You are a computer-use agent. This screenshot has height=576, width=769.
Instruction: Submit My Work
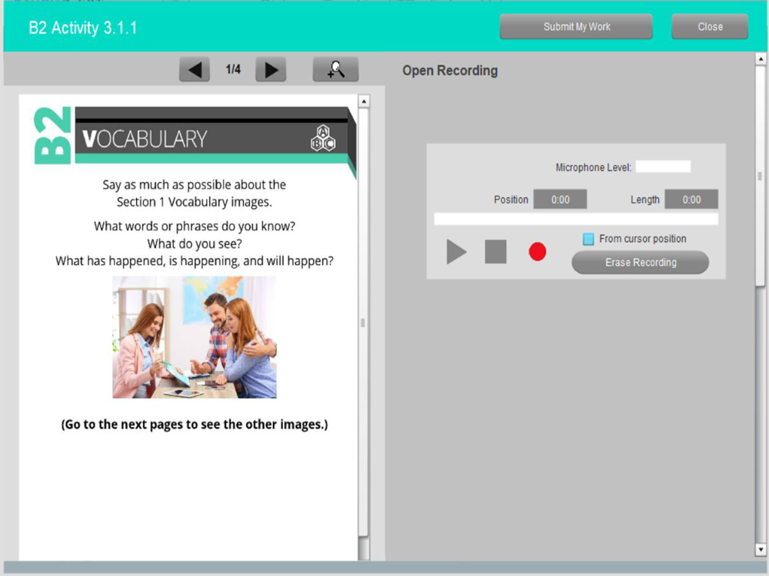pos(576,27)
